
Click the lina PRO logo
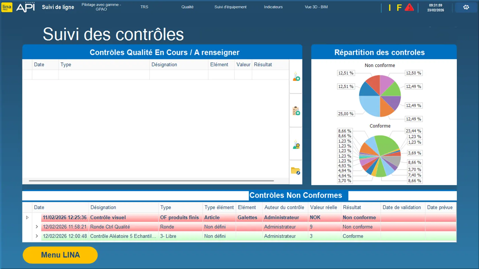[7, 7]
